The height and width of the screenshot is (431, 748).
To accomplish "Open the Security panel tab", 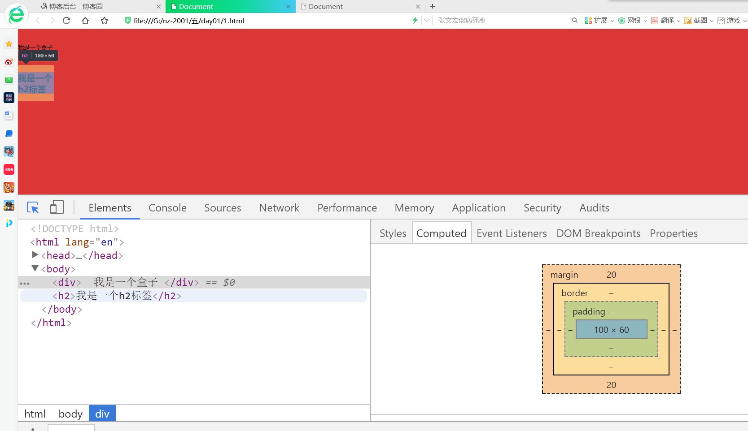I will coord(542,208).
